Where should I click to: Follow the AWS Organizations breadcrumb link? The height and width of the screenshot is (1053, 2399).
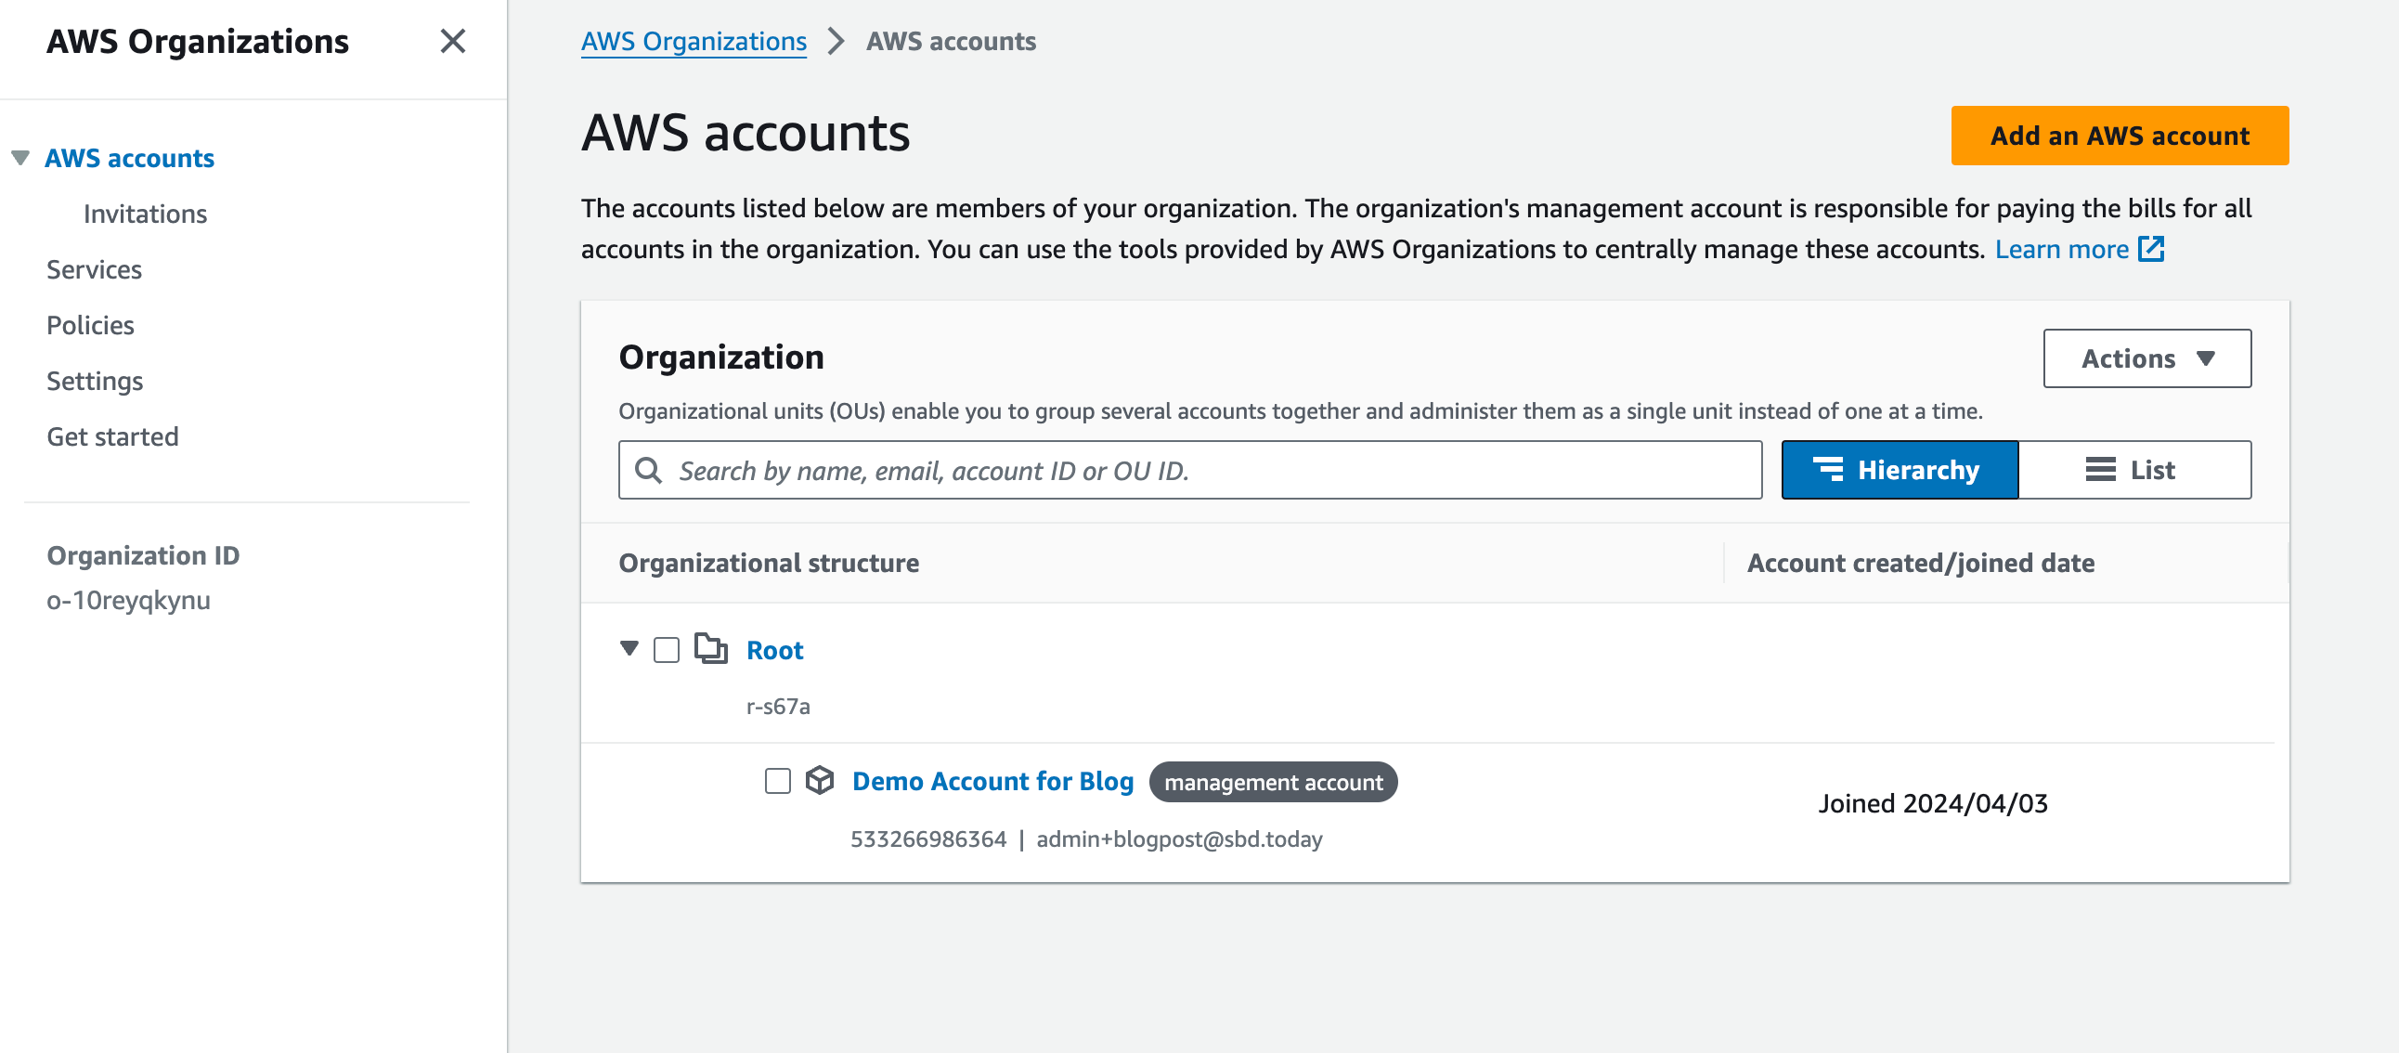(693, 41)
